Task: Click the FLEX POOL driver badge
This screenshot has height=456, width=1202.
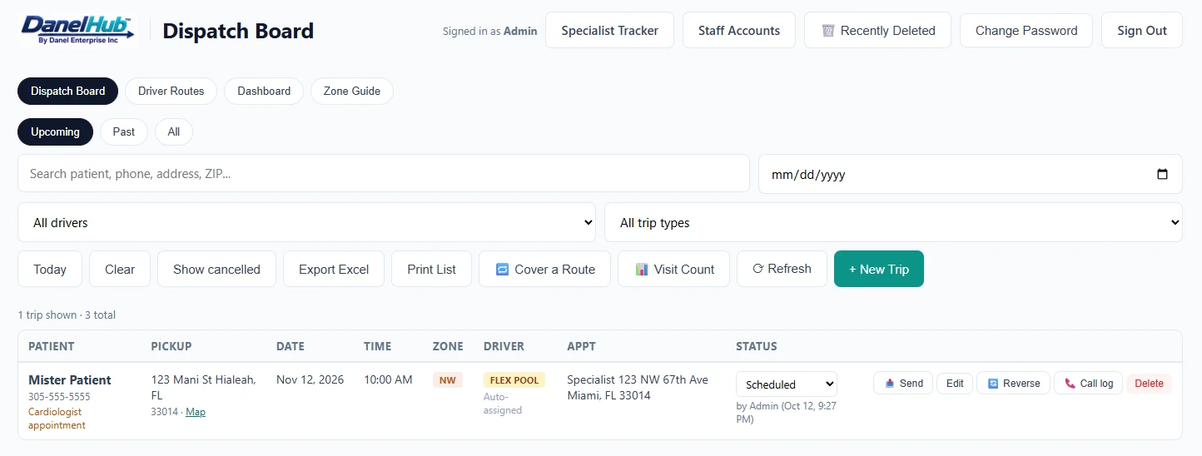Action: tap(514, 380)
